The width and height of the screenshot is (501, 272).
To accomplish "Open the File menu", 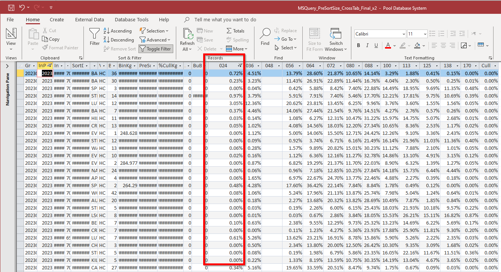I will (x=10, y=19).
